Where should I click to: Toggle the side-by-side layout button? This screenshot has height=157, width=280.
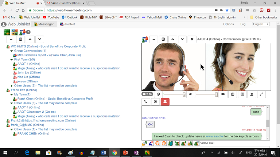[x=242, y=94]
